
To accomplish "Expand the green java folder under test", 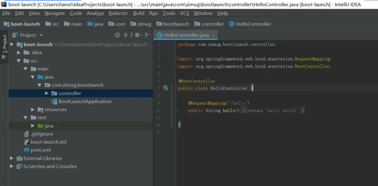I will [33, 126].
